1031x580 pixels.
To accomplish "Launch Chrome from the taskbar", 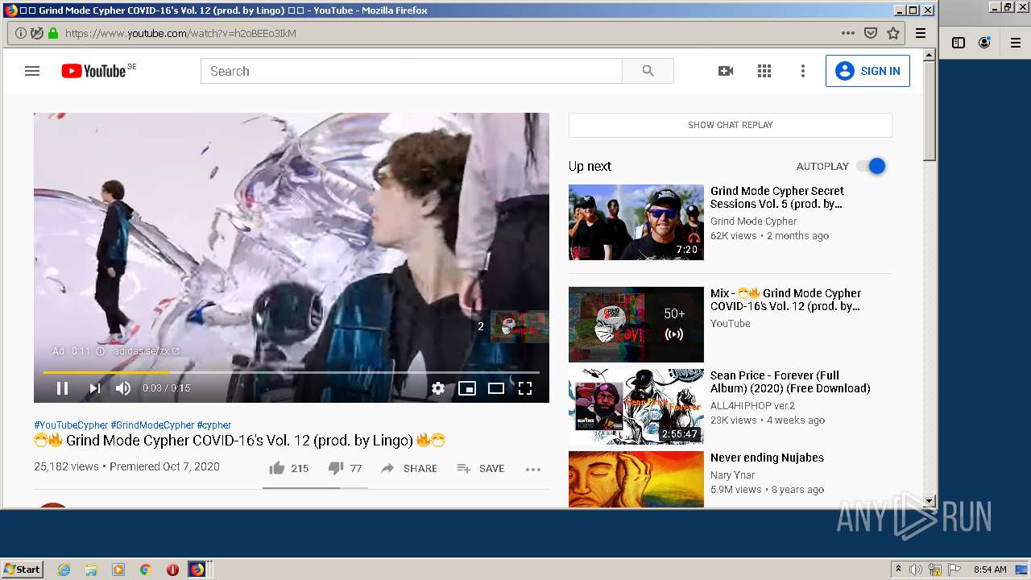I will click(145, 570).
